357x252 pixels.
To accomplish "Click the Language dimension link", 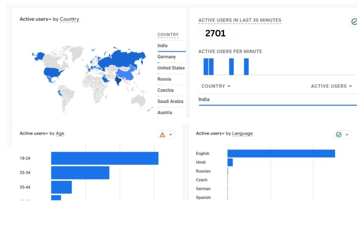I will pyautogui.click(x=242, y=134).
